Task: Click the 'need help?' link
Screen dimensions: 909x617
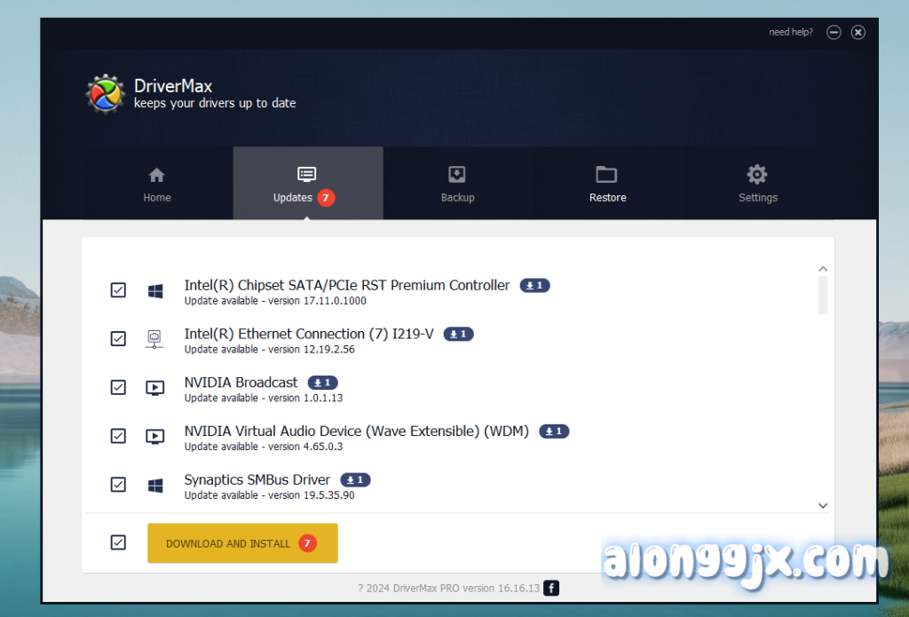Action: click(x=790, y=33)
